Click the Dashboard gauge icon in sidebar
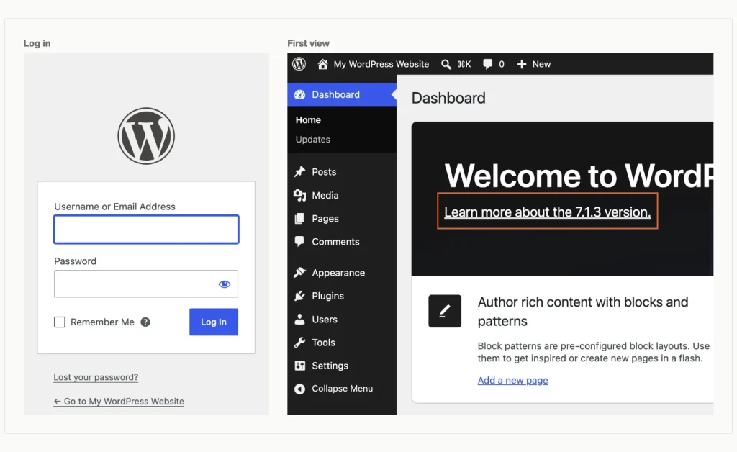 click(x=300, y=94)
